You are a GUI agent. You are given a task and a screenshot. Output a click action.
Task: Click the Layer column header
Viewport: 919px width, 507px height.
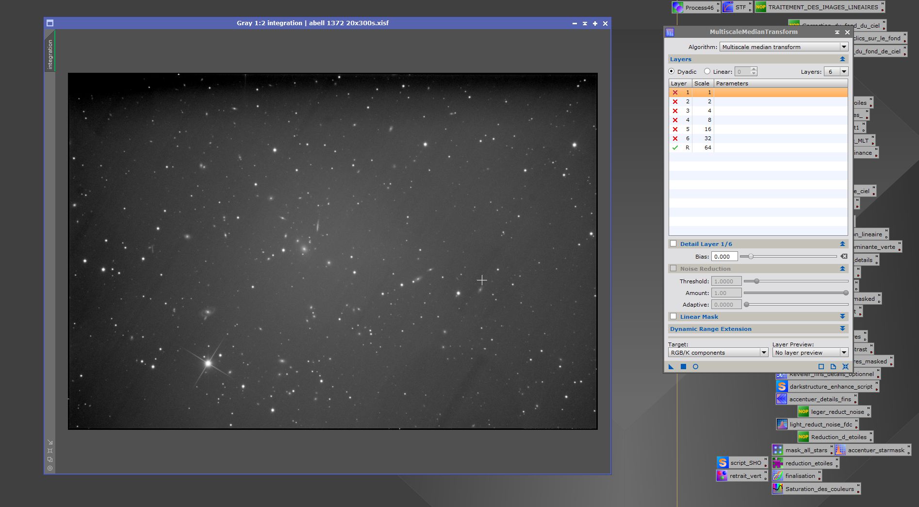pyautogui.click(x=680, y=83)
